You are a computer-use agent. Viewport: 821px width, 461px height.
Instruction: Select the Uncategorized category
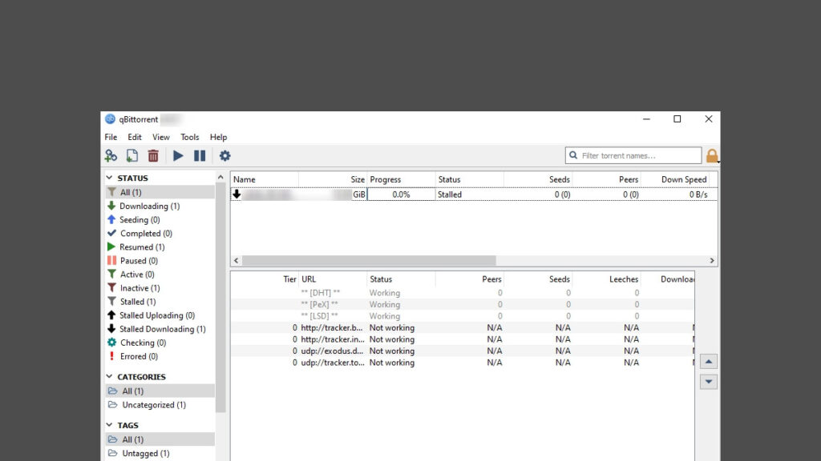(153, 405)
